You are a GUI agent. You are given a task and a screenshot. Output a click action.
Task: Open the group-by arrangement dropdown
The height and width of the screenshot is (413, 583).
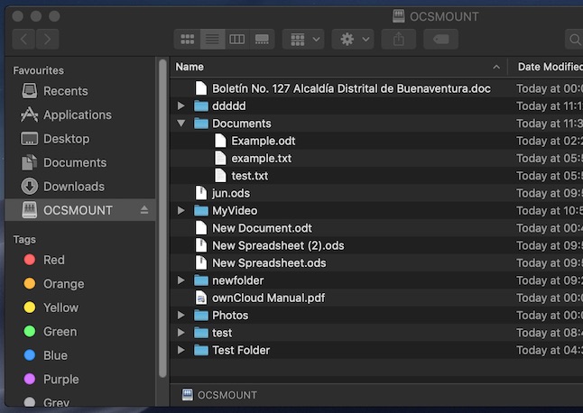(303, 39)
